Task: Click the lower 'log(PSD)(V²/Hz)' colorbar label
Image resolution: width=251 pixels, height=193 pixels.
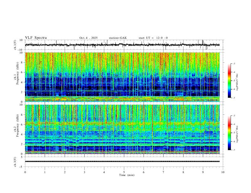Action: tap(237, 134)
